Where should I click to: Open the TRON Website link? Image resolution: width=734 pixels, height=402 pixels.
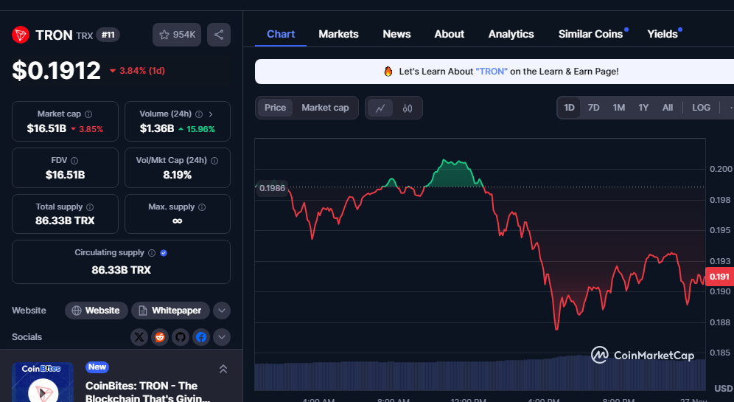click(x=96, y=311)
